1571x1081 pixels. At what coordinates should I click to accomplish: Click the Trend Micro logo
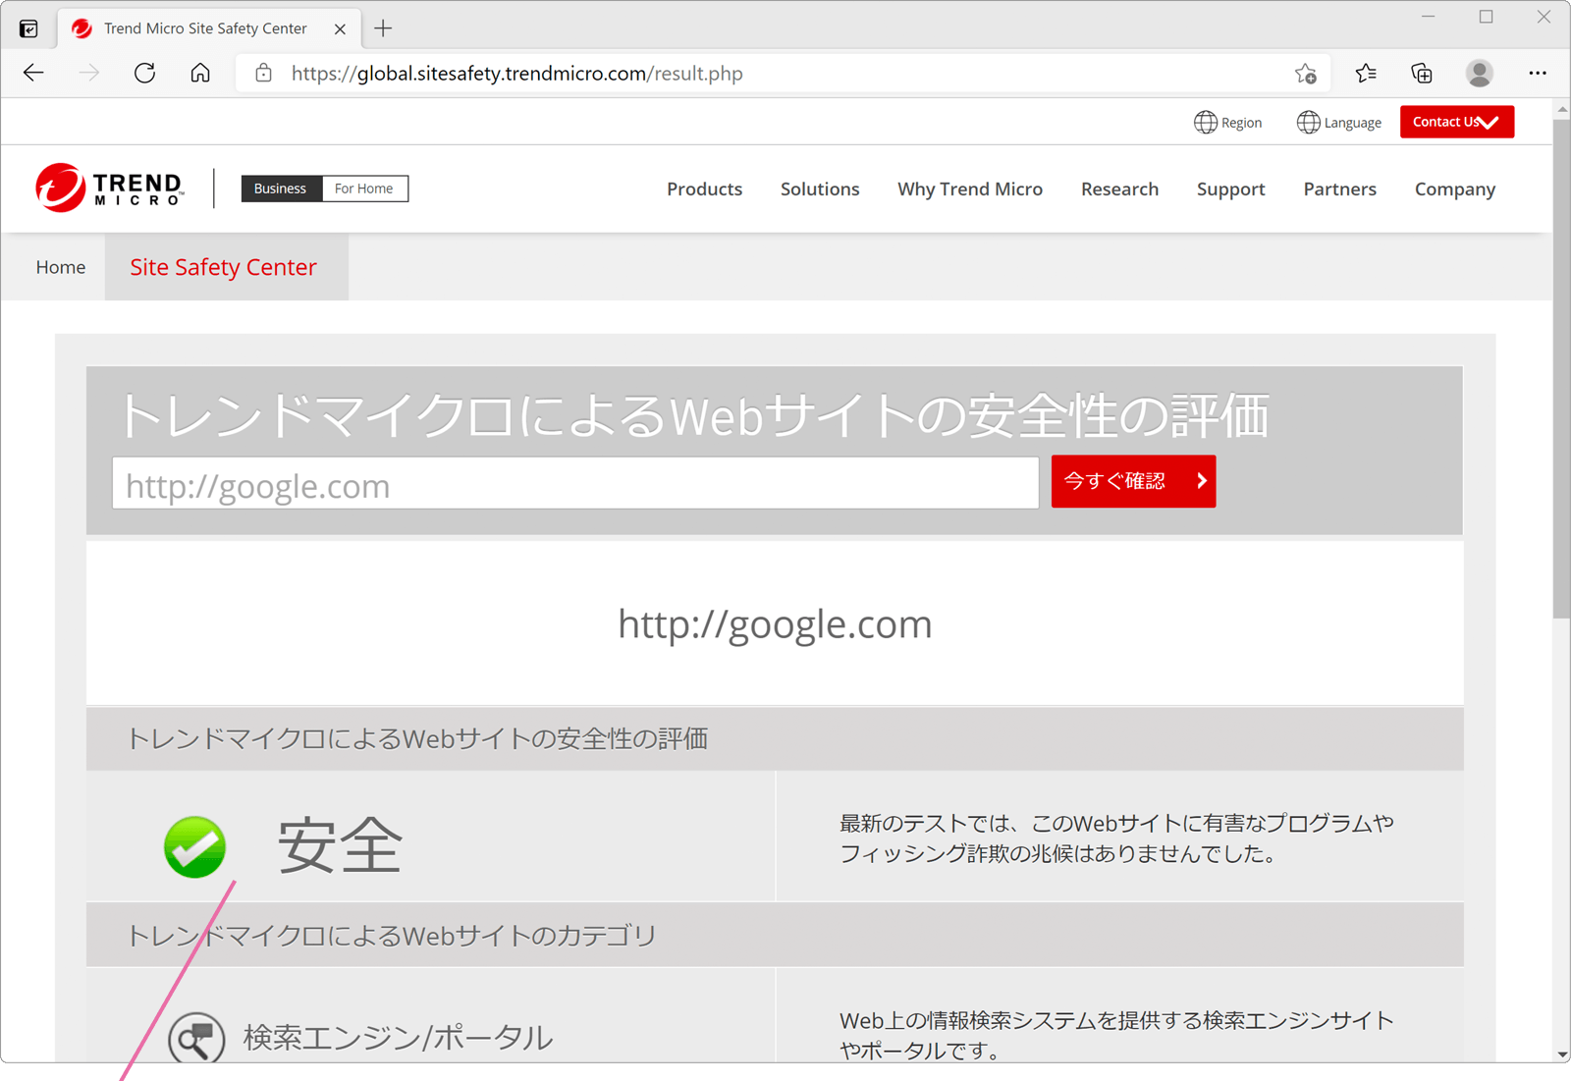(x=109, y=188)
